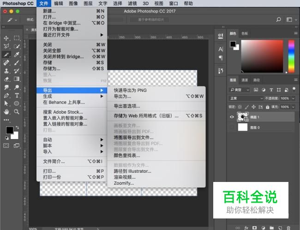Expand the 自动 submenu
The image size is (300, 230).
[72, 139]
